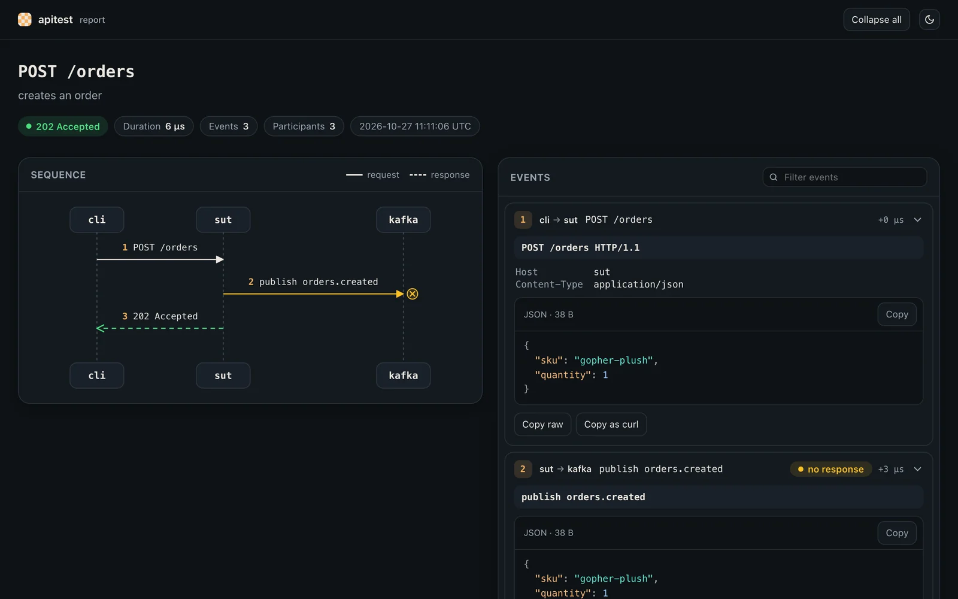
Task: Click the no response badge on event 2
Action: (x=831, y=469)
